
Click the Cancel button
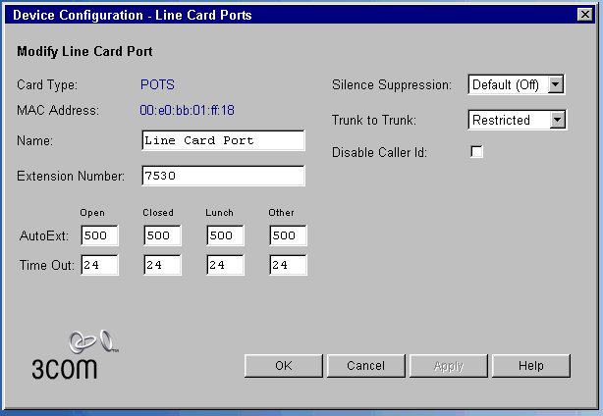coord(365,366)
